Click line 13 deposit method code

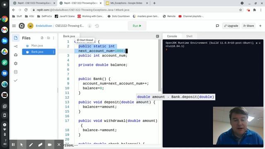(117, 102)
